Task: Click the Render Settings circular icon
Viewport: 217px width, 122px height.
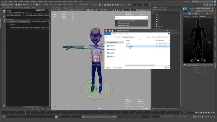Action: [116, 4]
